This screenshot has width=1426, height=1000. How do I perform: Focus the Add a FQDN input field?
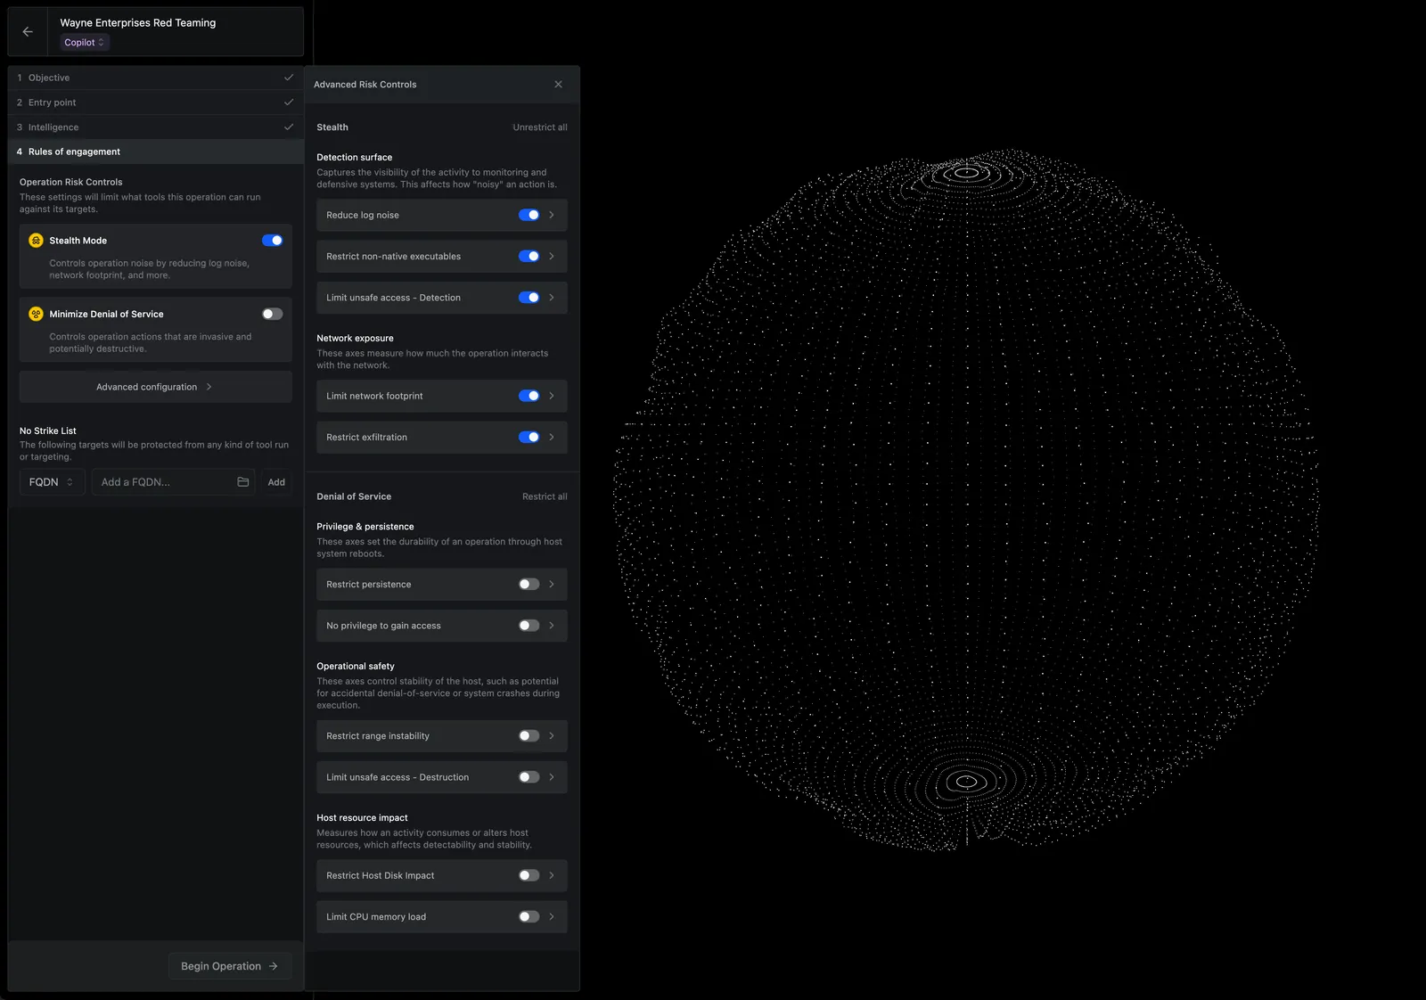point(173,482)
